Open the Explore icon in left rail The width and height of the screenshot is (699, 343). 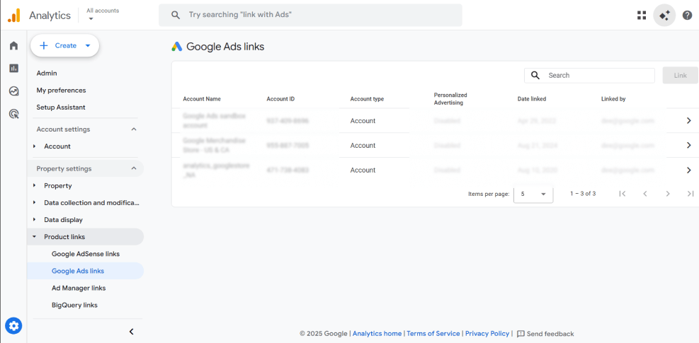[x=14, y=91]
